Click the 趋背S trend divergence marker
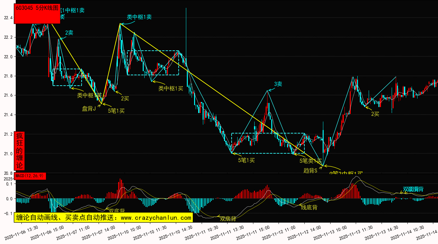This screenshot has width=438, height=244. [310, 170]
